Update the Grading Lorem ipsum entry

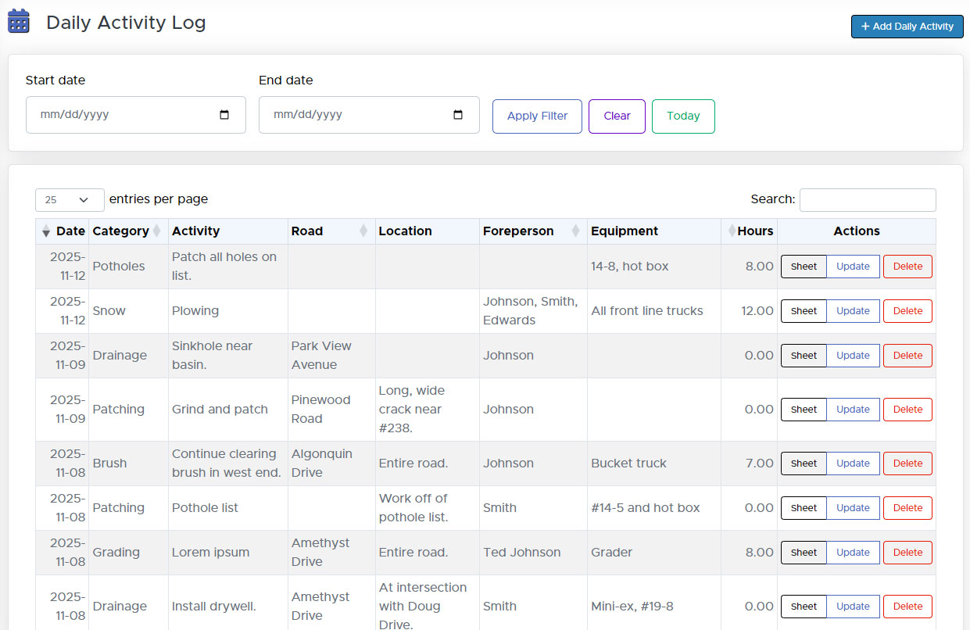(x=853, y=553)
